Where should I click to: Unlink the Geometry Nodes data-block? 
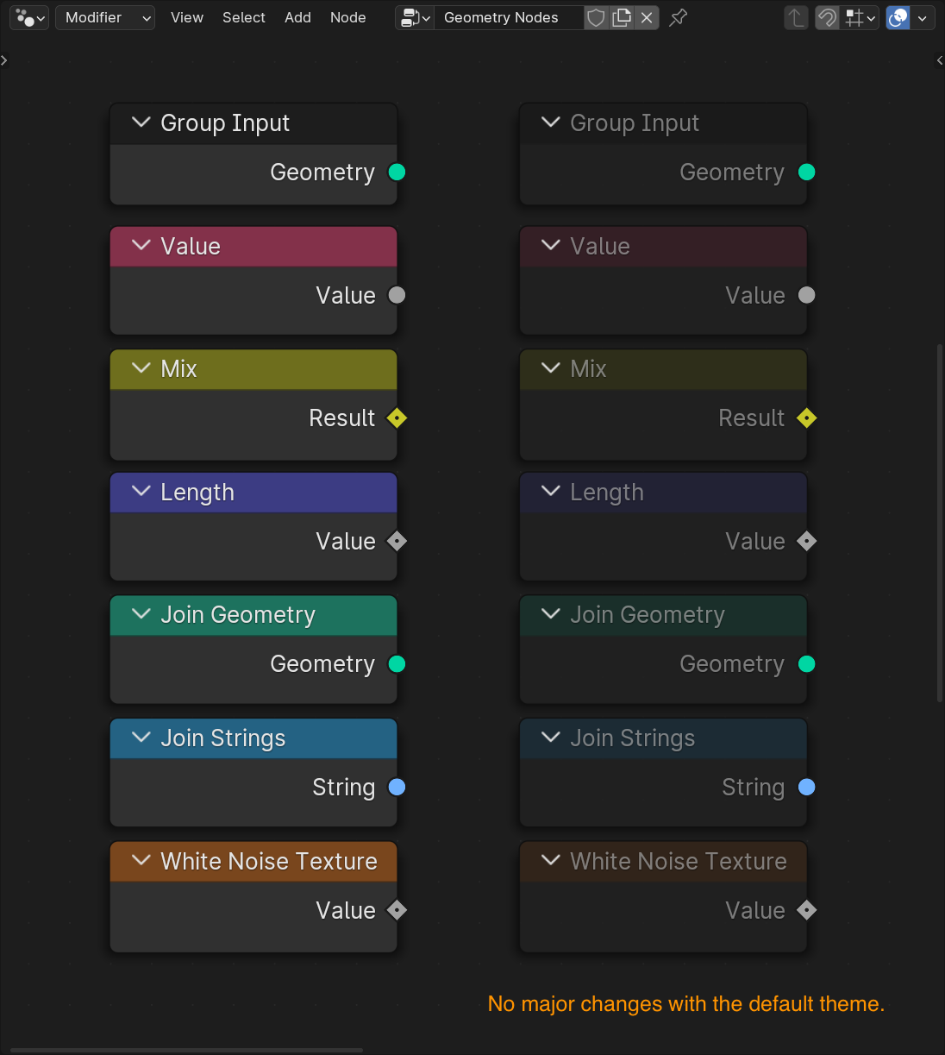tap(647, 17)
